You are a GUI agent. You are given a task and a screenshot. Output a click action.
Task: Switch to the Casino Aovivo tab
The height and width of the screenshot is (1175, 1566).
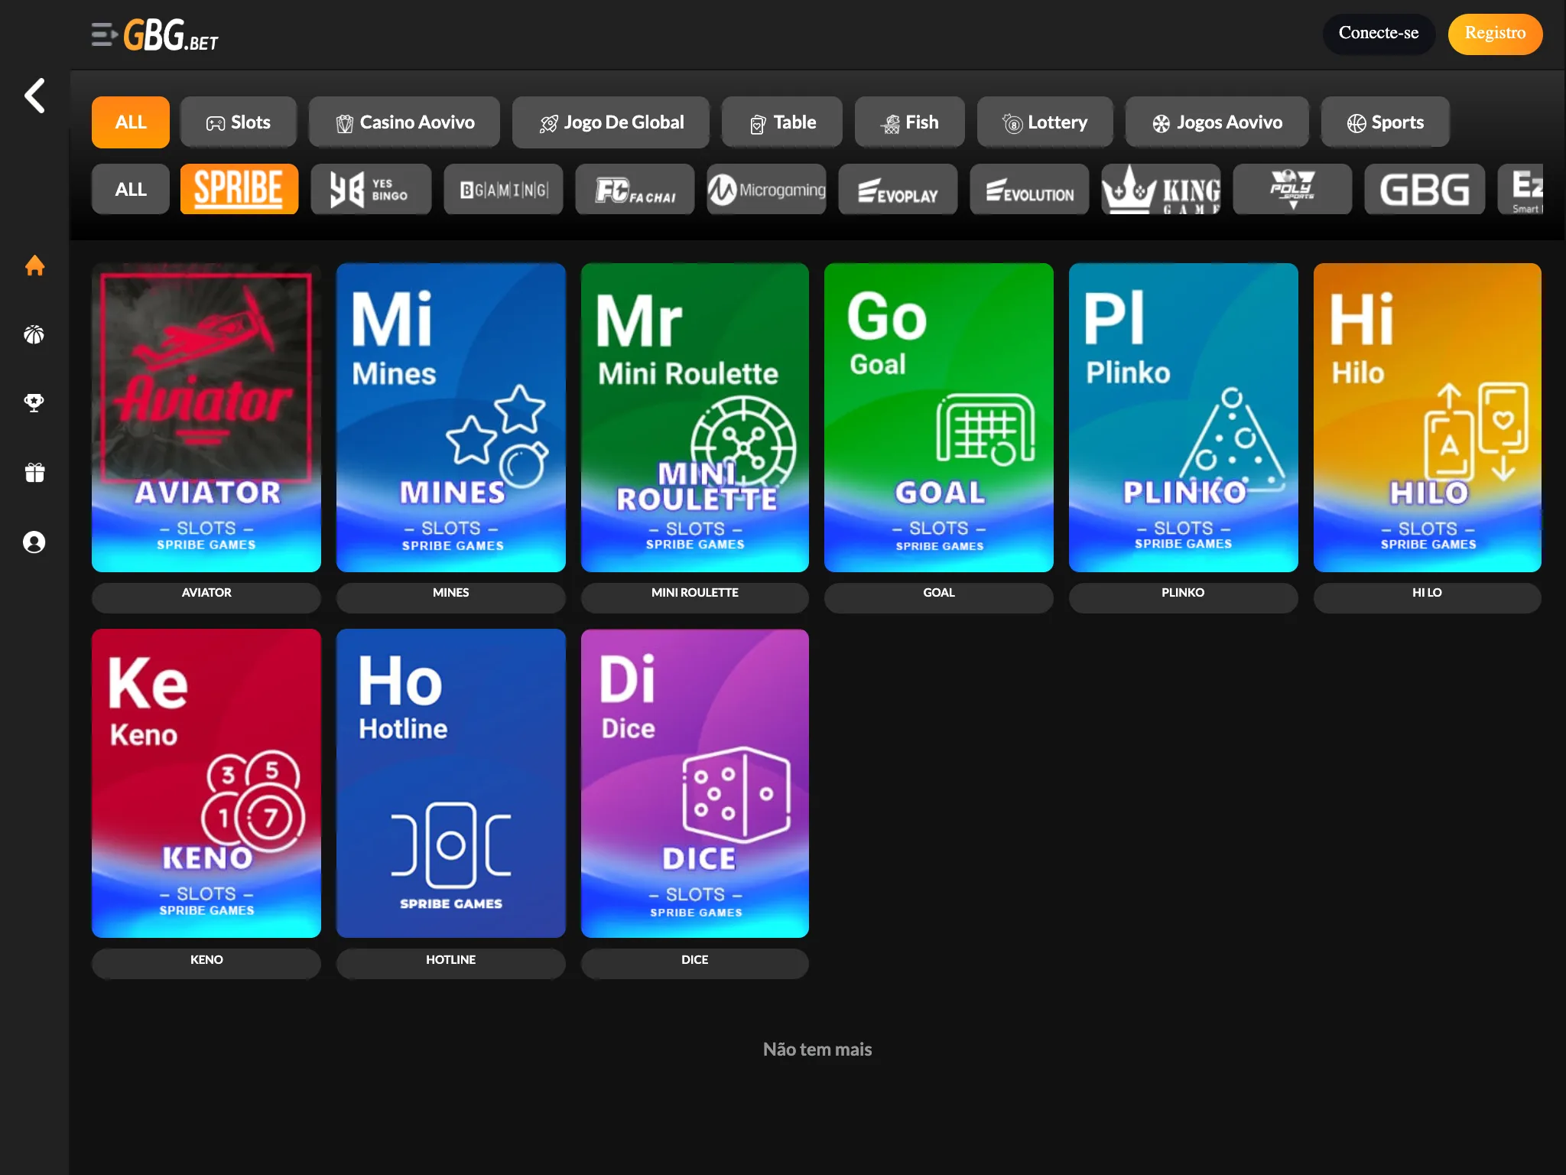tap(404, 122)
